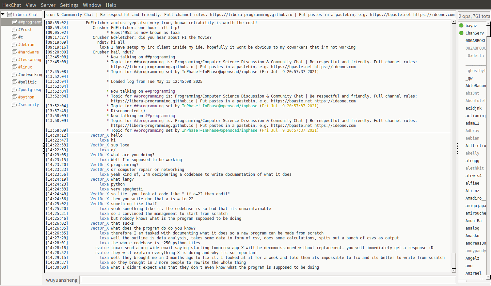The width and height of the screenshot is (491, 286).
Task: Open the libera-programming.github.io rules link in topic
Action: pos(251,15)
